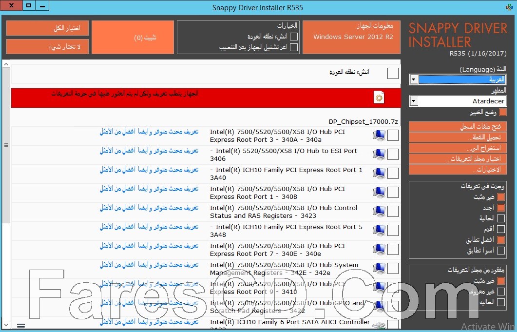Image resolution: width=517 pixels, height=332 pixels.
Task: Click the extract to button (استخراج الى)
Action: coord(458,148)
